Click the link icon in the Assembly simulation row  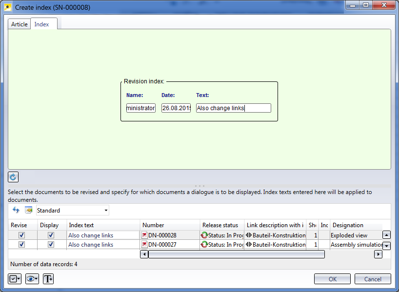(x=249, y=244)
